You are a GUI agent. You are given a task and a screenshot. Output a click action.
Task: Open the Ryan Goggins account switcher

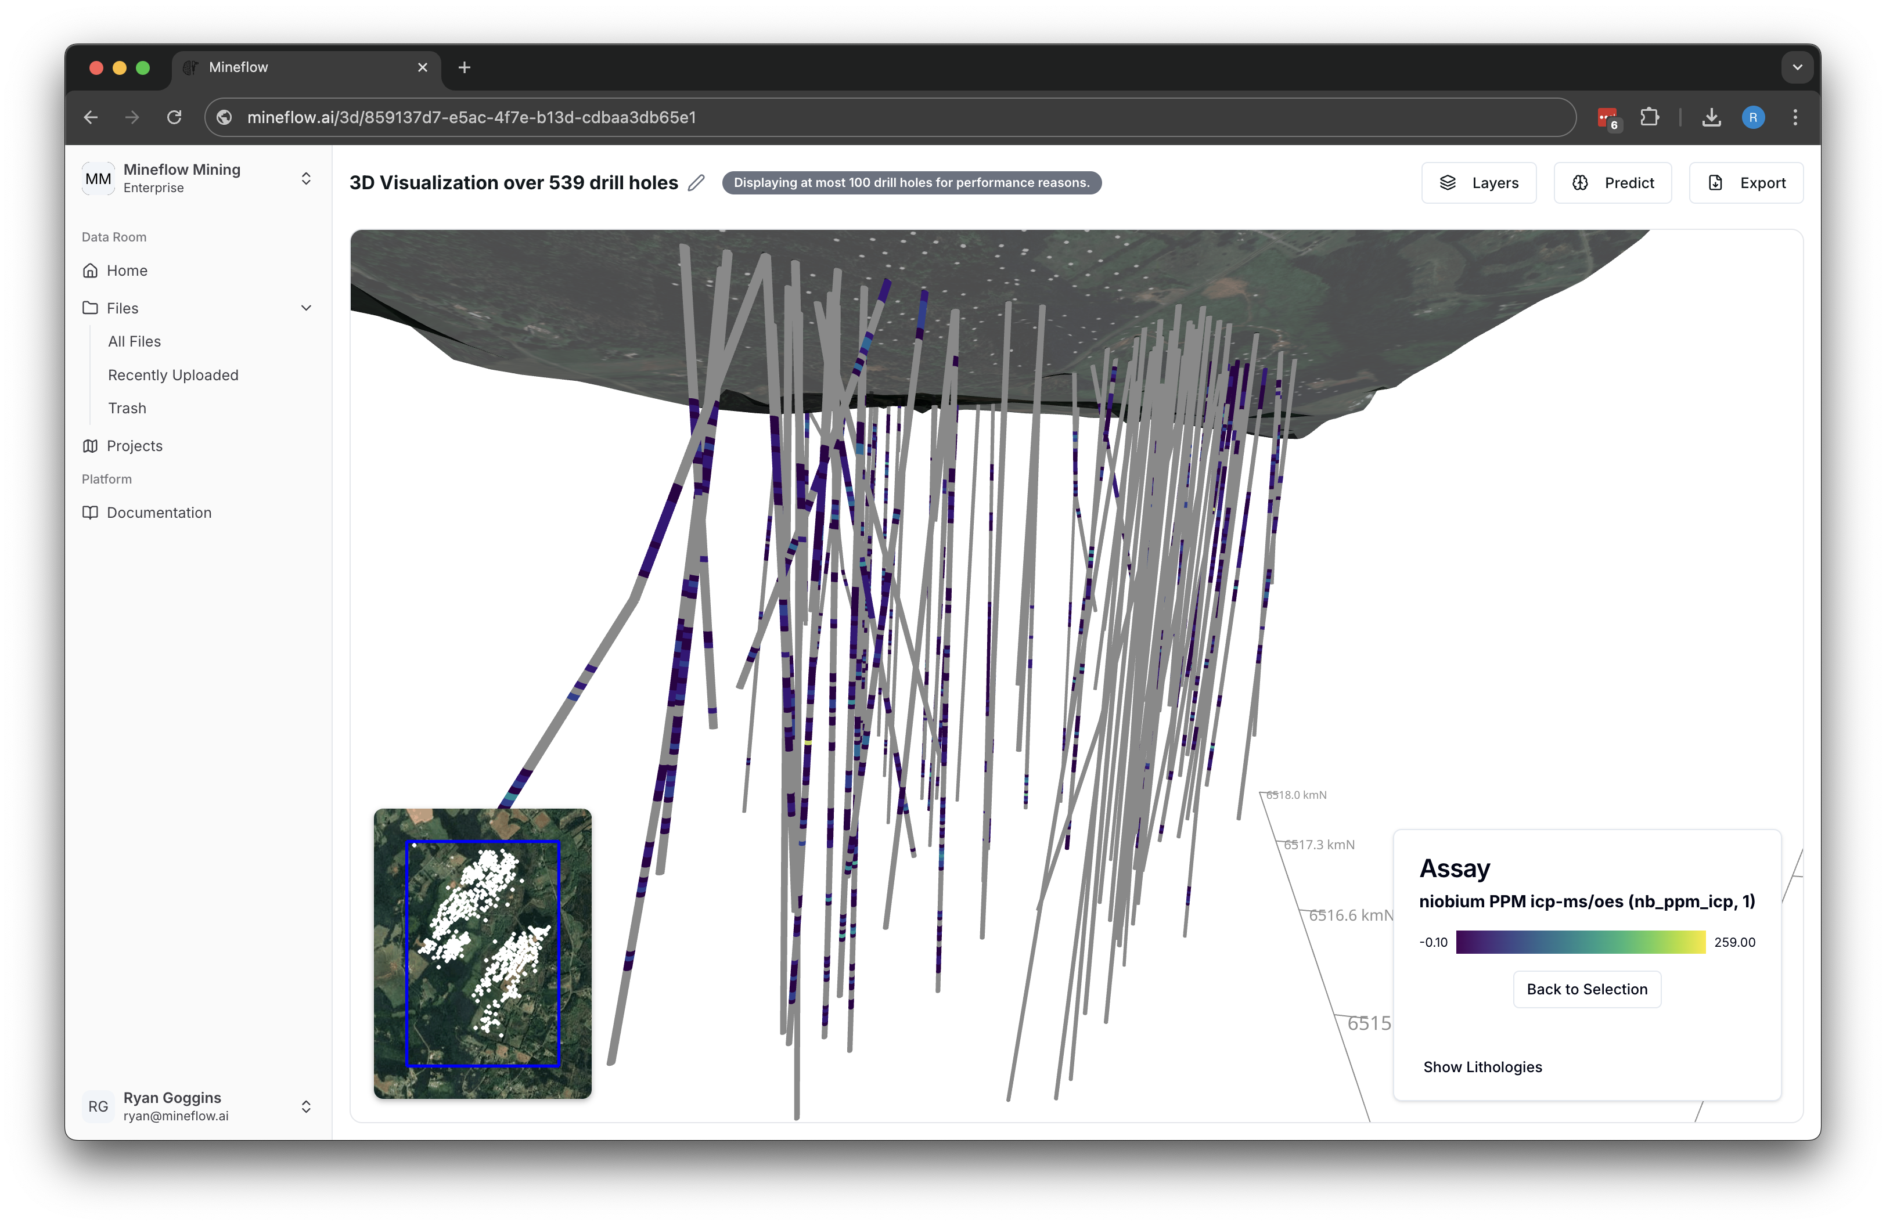coord(306,1106)
